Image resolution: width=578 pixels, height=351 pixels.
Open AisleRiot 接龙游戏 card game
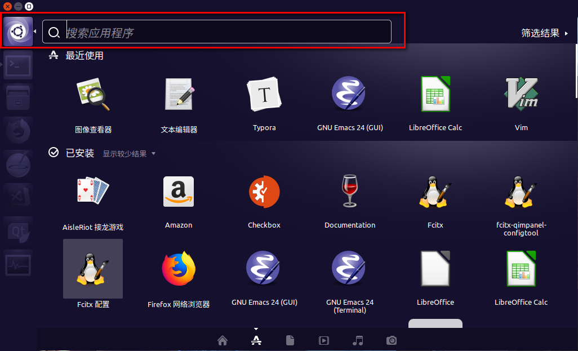click(x=93, y=190)
